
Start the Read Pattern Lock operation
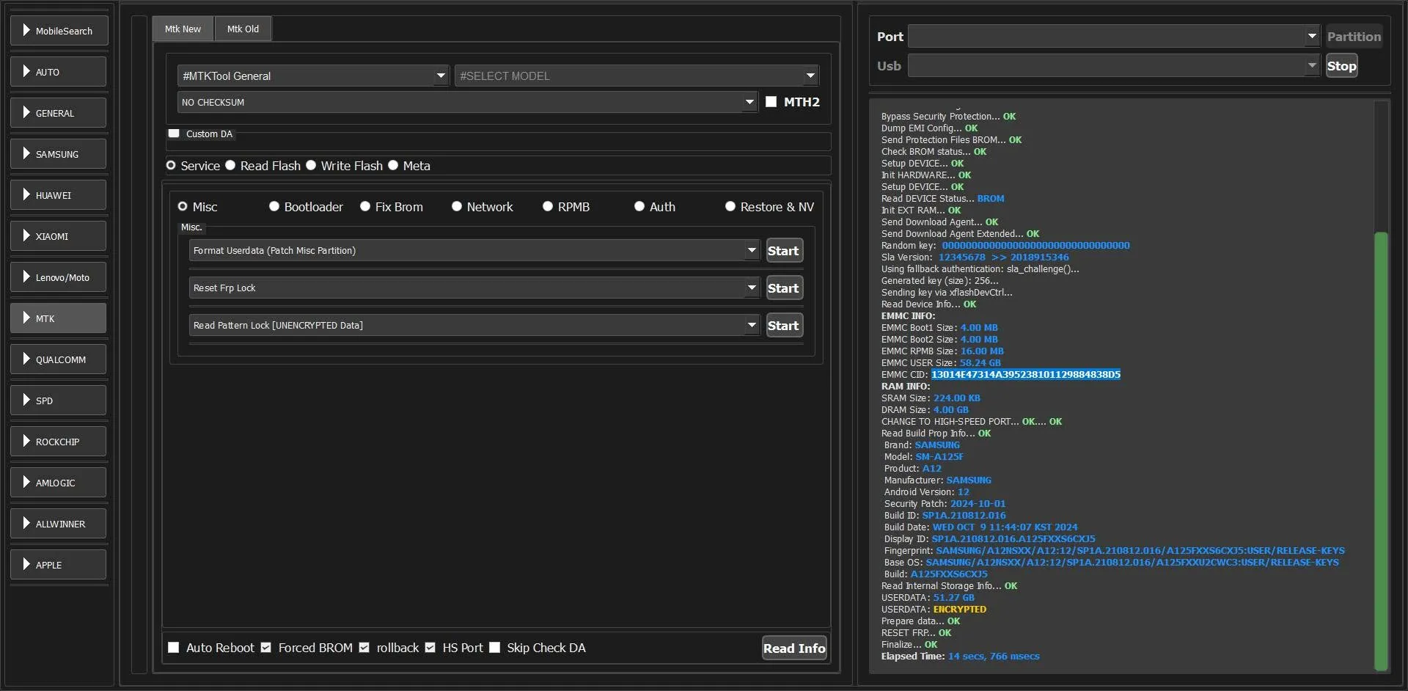coord(784,326)
